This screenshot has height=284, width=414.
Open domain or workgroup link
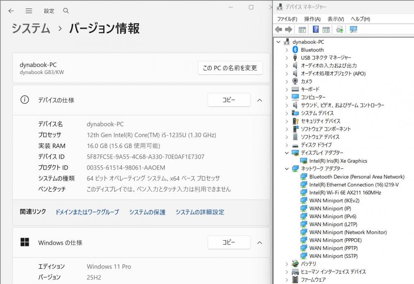click(x=87, y=212)
